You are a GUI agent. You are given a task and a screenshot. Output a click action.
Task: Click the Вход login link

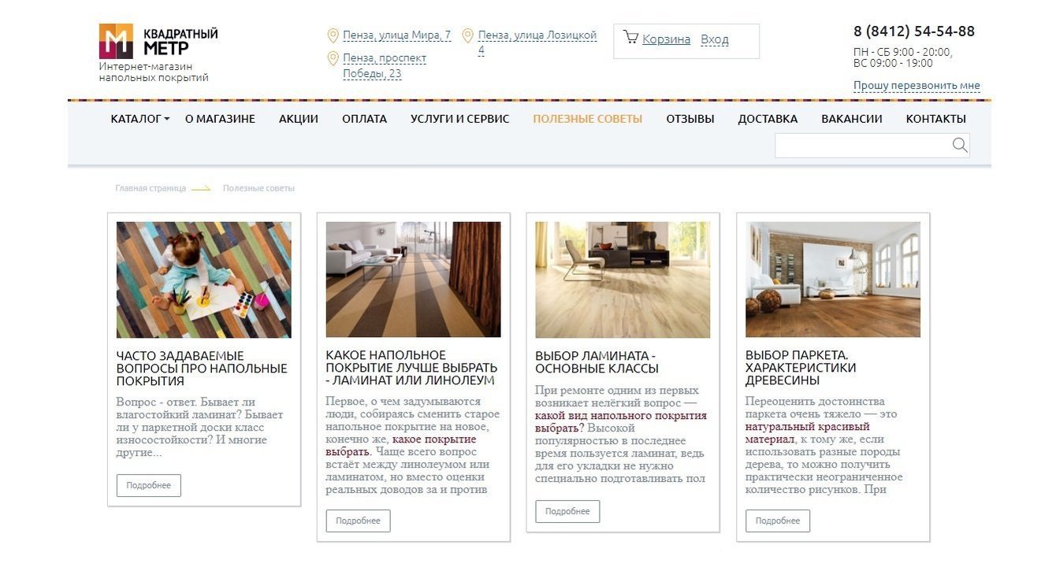[x=715, y=39]
